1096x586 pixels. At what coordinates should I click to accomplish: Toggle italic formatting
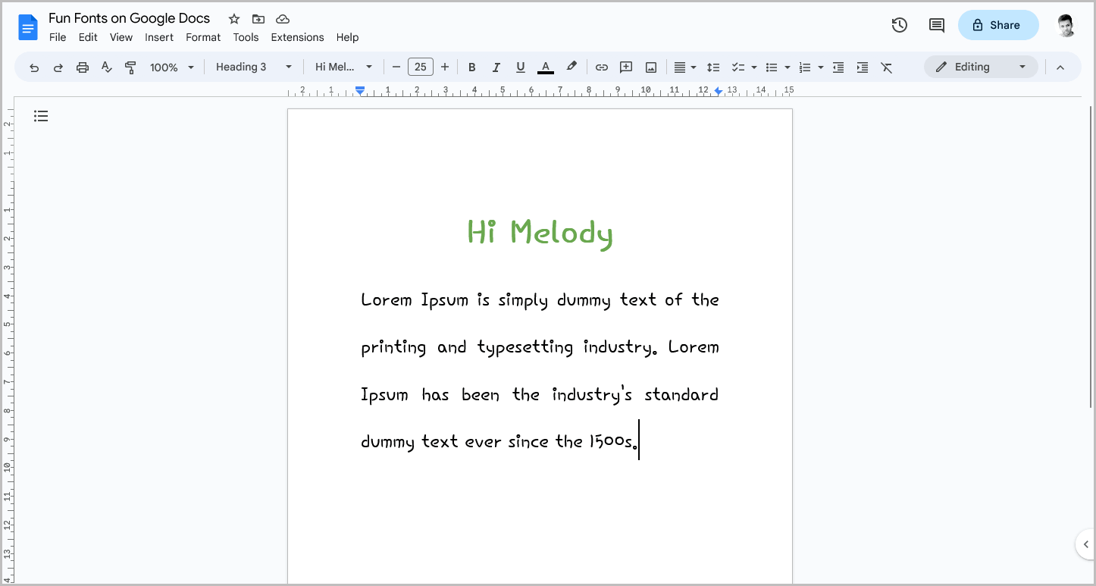(496, 67)
